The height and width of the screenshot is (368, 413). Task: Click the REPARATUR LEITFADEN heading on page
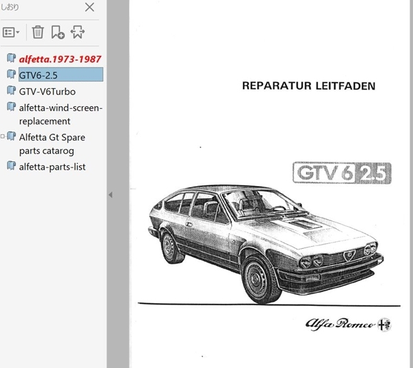[308, 86]
